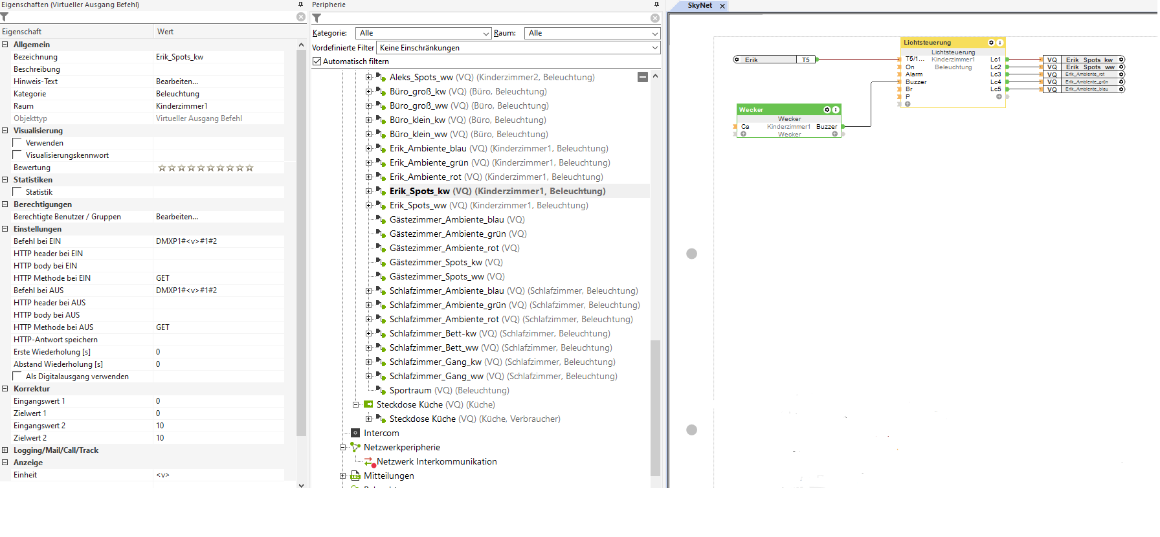This screenshot has height=537, width=1160.
Task: Click gear on Erik_Ambiente_blau VQ output
Action: [x=1122, y=89]
